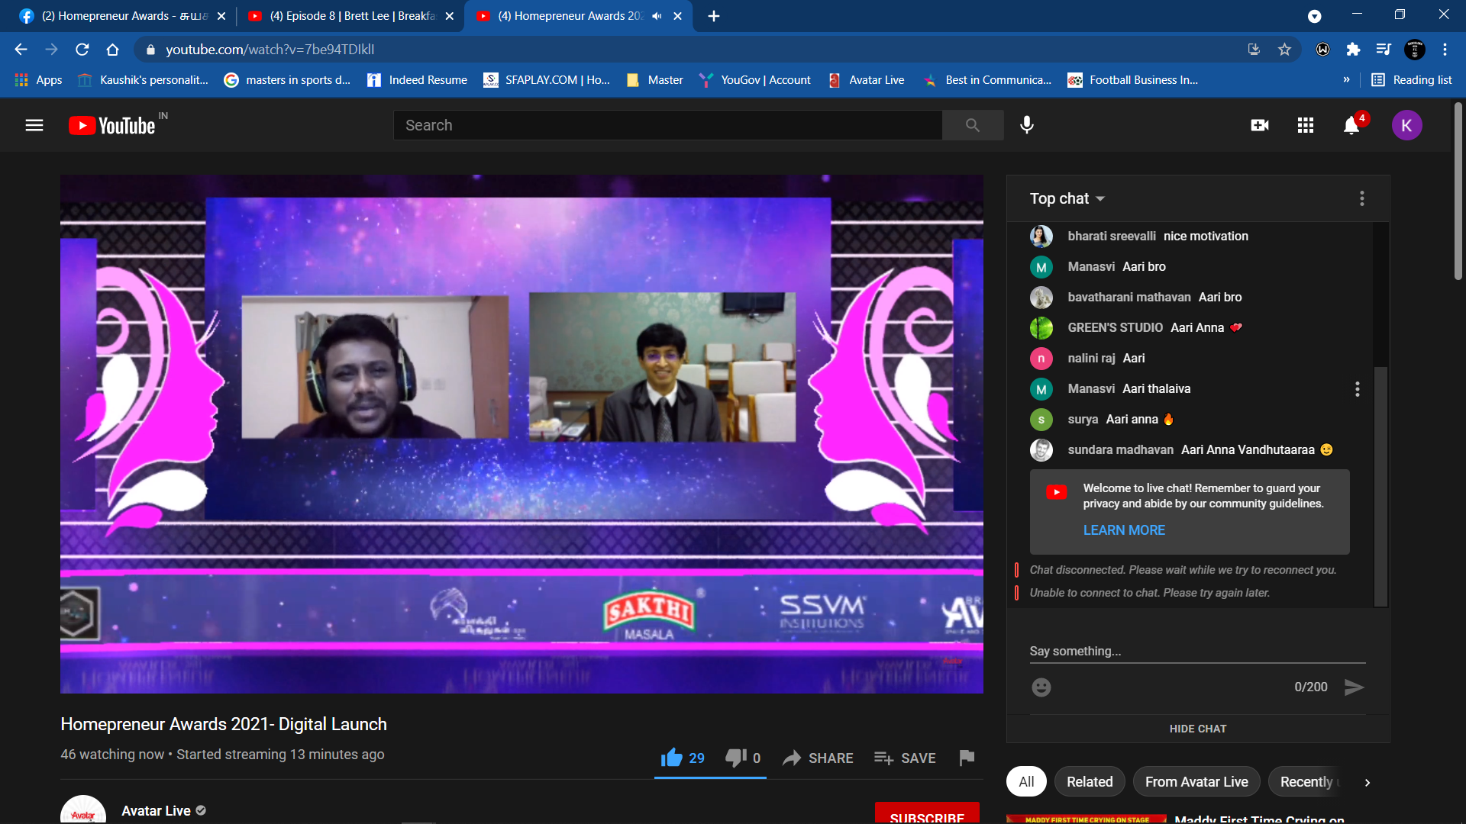Click the Say something chat input

[x=1197, y=651]
